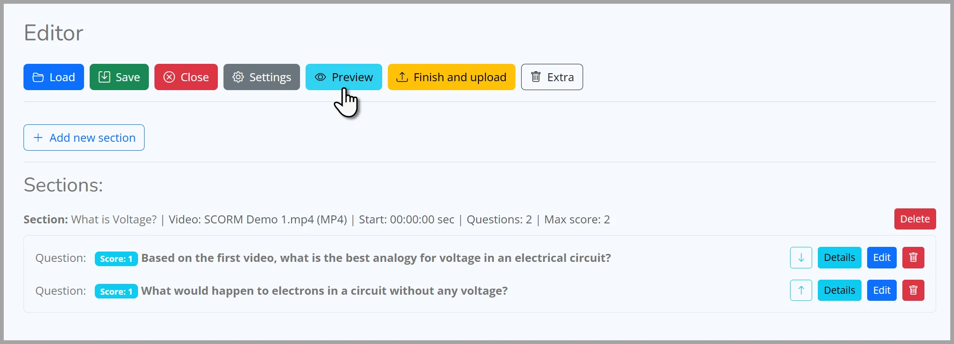
Task: Save the current project
Action: coord(119,77)
